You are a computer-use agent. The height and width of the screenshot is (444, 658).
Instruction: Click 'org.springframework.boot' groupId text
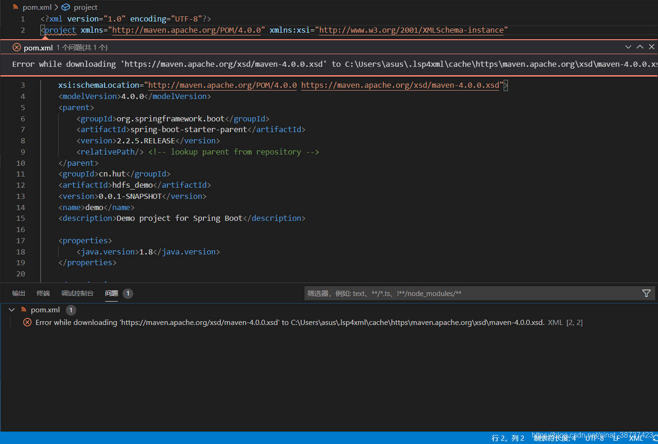tap(171, 119)
